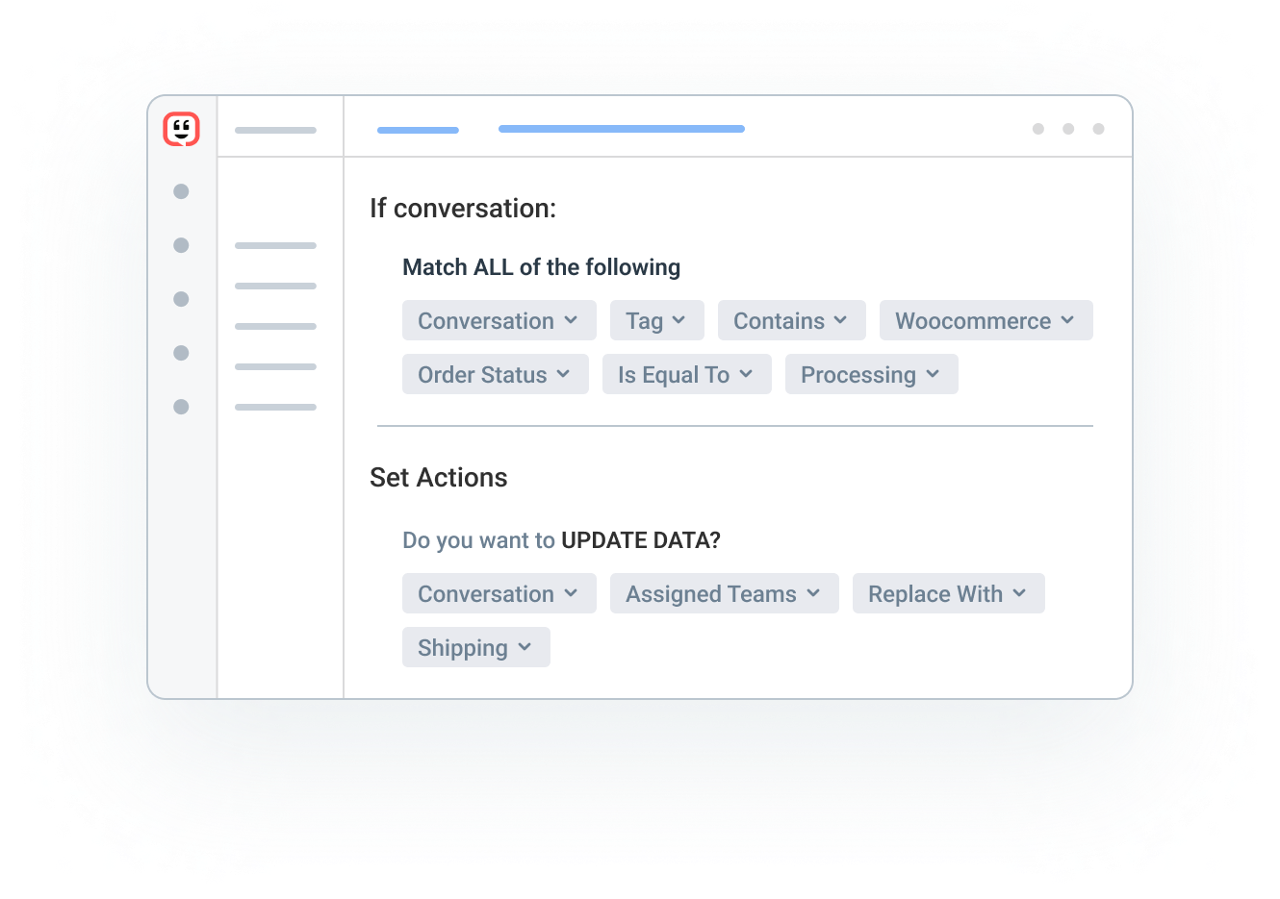Select the bottom icon in the left sidebar

click(x=181, y=407)
